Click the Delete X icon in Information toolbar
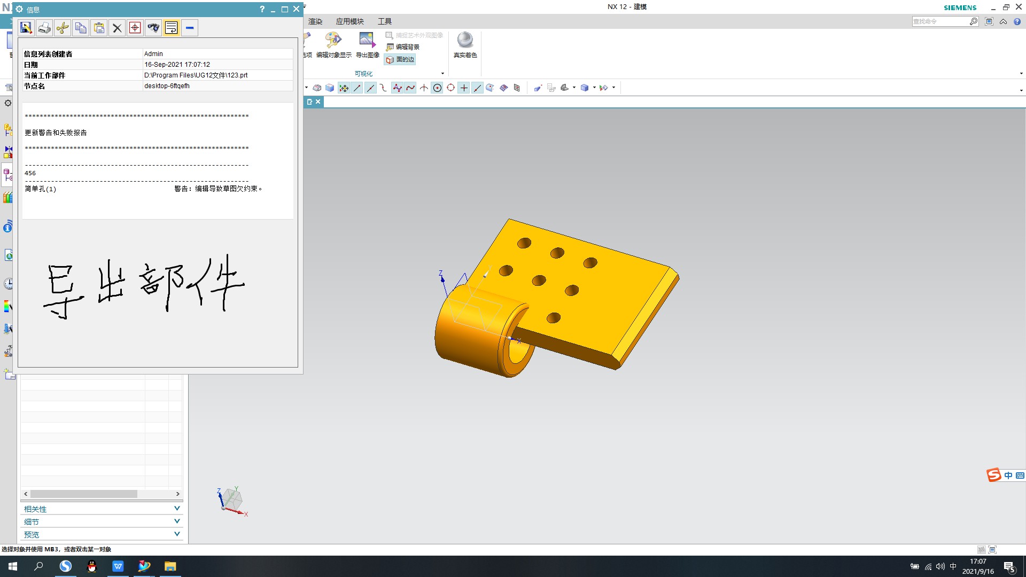Viewport: 1026px width, 577px height. click(117, 28)
